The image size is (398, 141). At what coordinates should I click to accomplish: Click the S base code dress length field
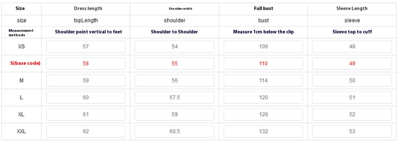click(85, 63)
